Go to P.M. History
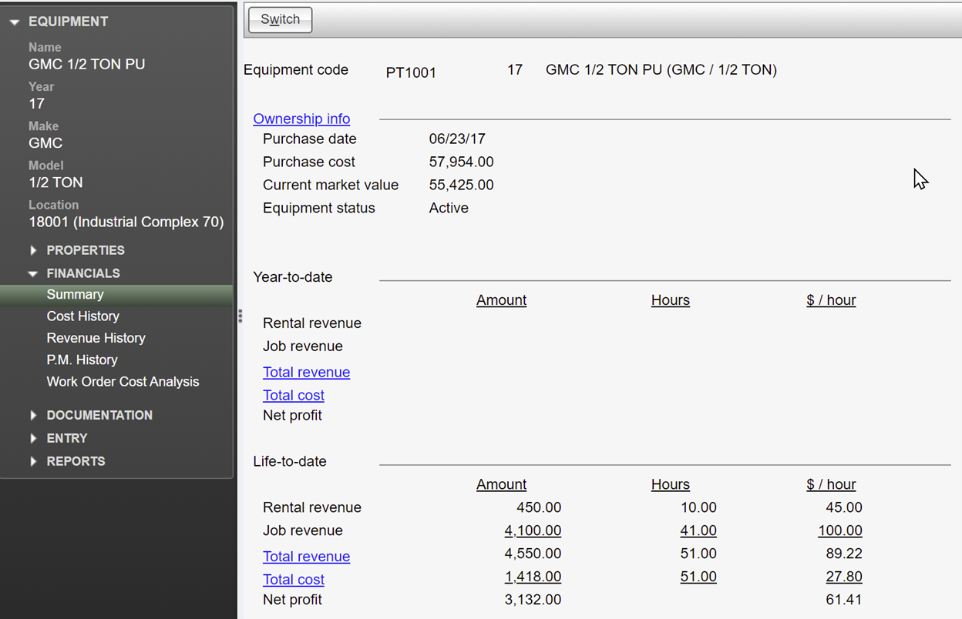962x619 pixels. [82, 360]
